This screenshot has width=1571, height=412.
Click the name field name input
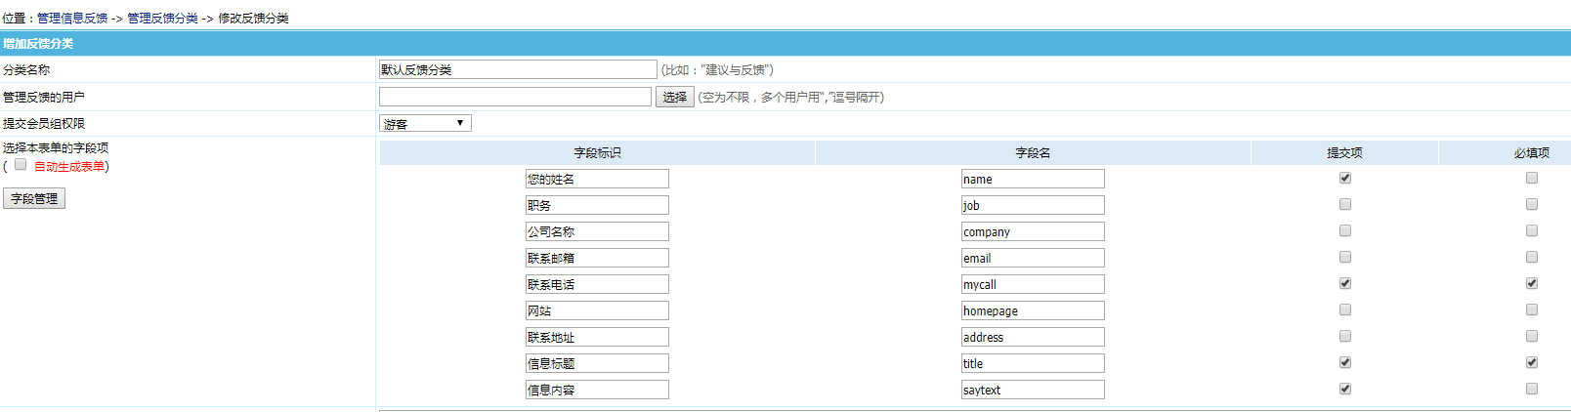(1033, 179)
